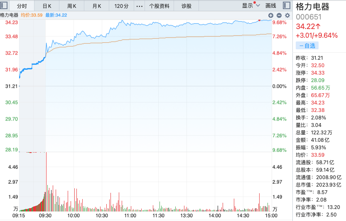This screenshot has height=221, width=346.
Task: Toggle the left sidebar panel icon
Action: click(x=4, y=5)
